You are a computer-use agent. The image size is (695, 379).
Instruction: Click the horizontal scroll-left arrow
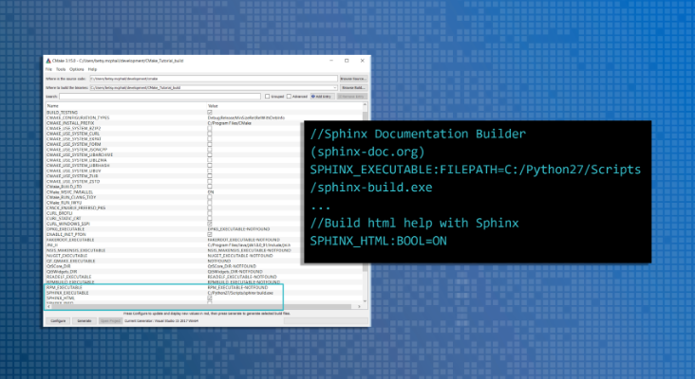pyautogui.click(x=48, y=306)
